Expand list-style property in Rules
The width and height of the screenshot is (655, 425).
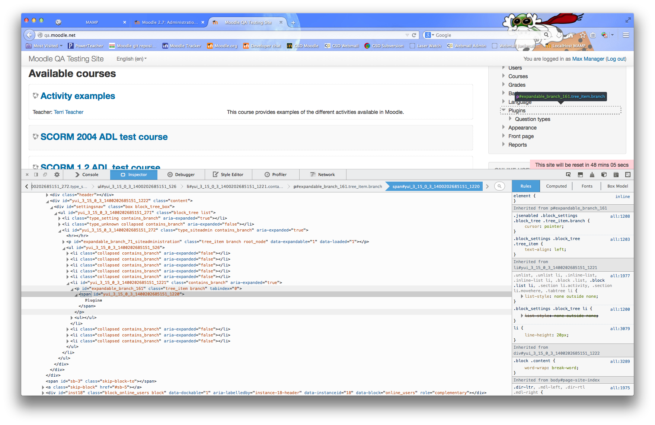pyautogui.click(x=522, y=296)
